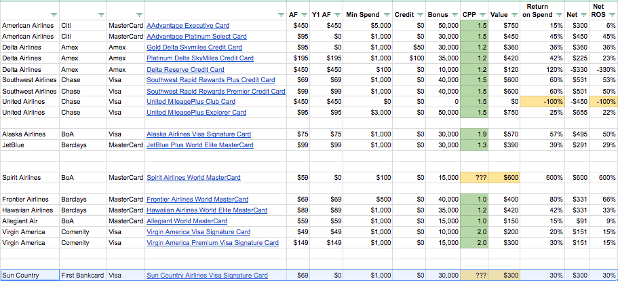Select the Spirit Airlines cell
Viewport: 618px width, 281px height.
point(30,178)
